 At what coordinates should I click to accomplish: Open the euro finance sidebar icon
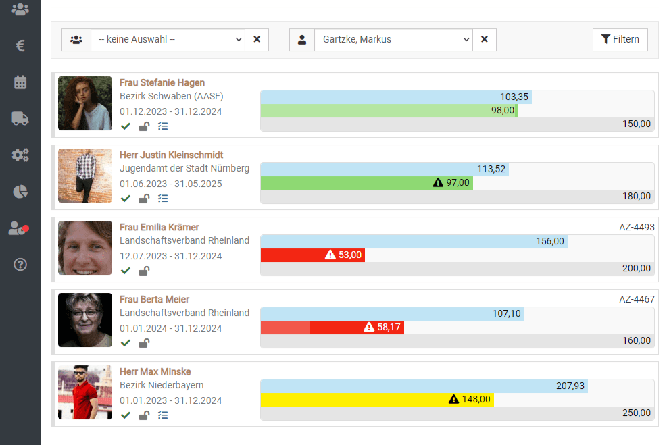pos(20,46)
